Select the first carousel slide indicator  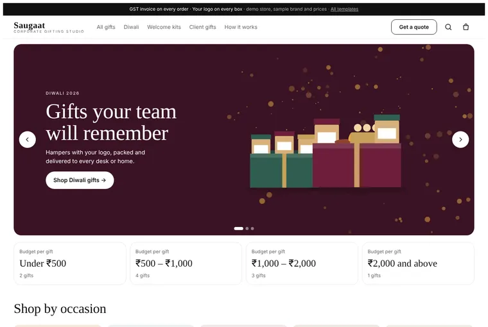click(238, 228)
